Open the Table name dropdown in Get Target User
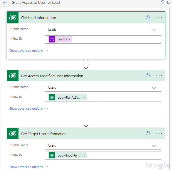This screenshot has height=170, width=172. click(x=103, y=146)
